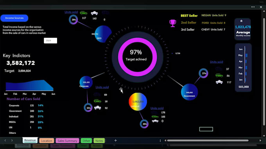Click the previous sheet navigation arrow

(5, 140)
